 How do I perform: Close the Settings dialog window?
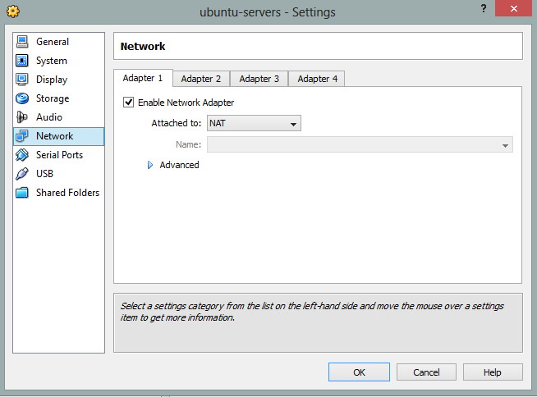(x=513, y=8)
